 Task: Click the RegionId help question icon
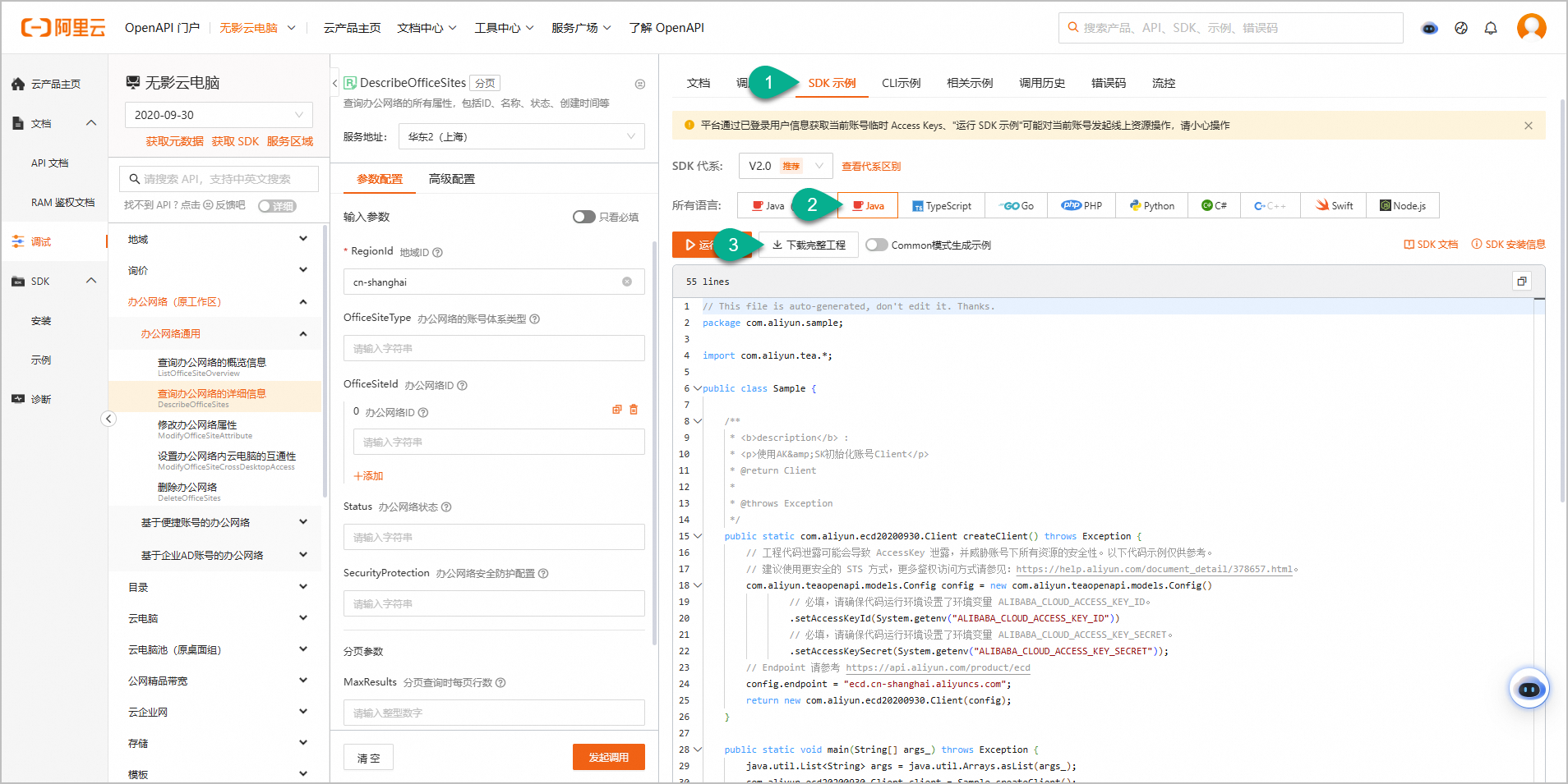point(437,252)
